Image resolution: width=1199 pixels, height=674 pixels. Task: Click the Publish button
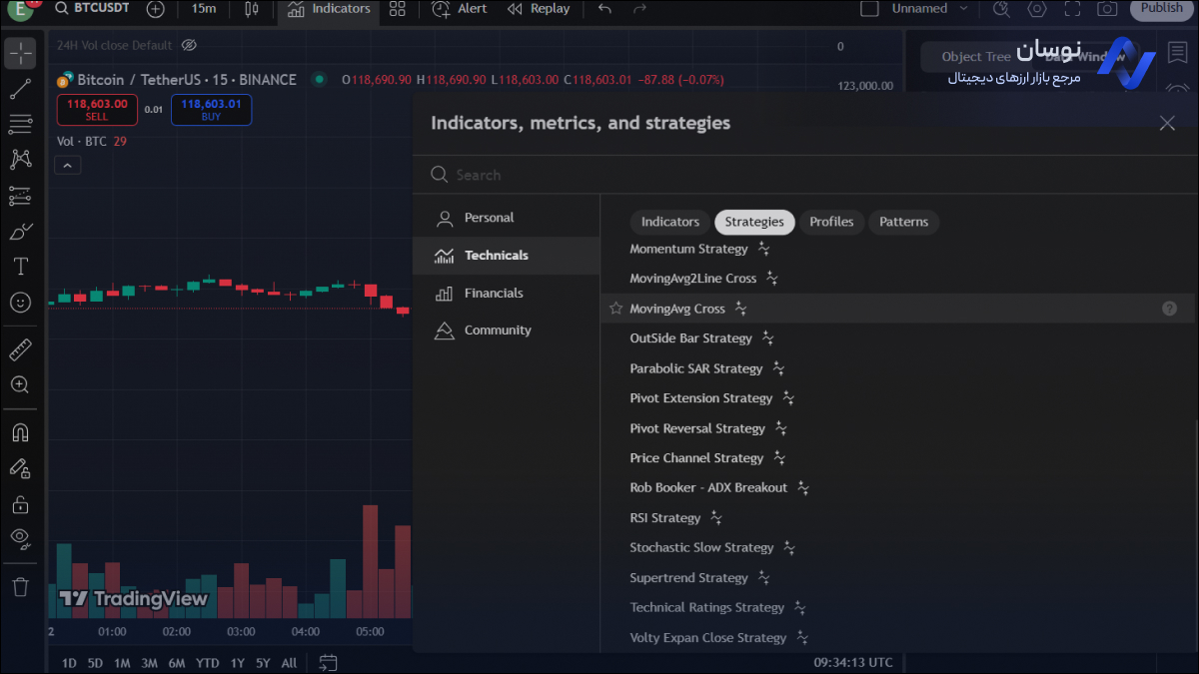click(1162, 8)
